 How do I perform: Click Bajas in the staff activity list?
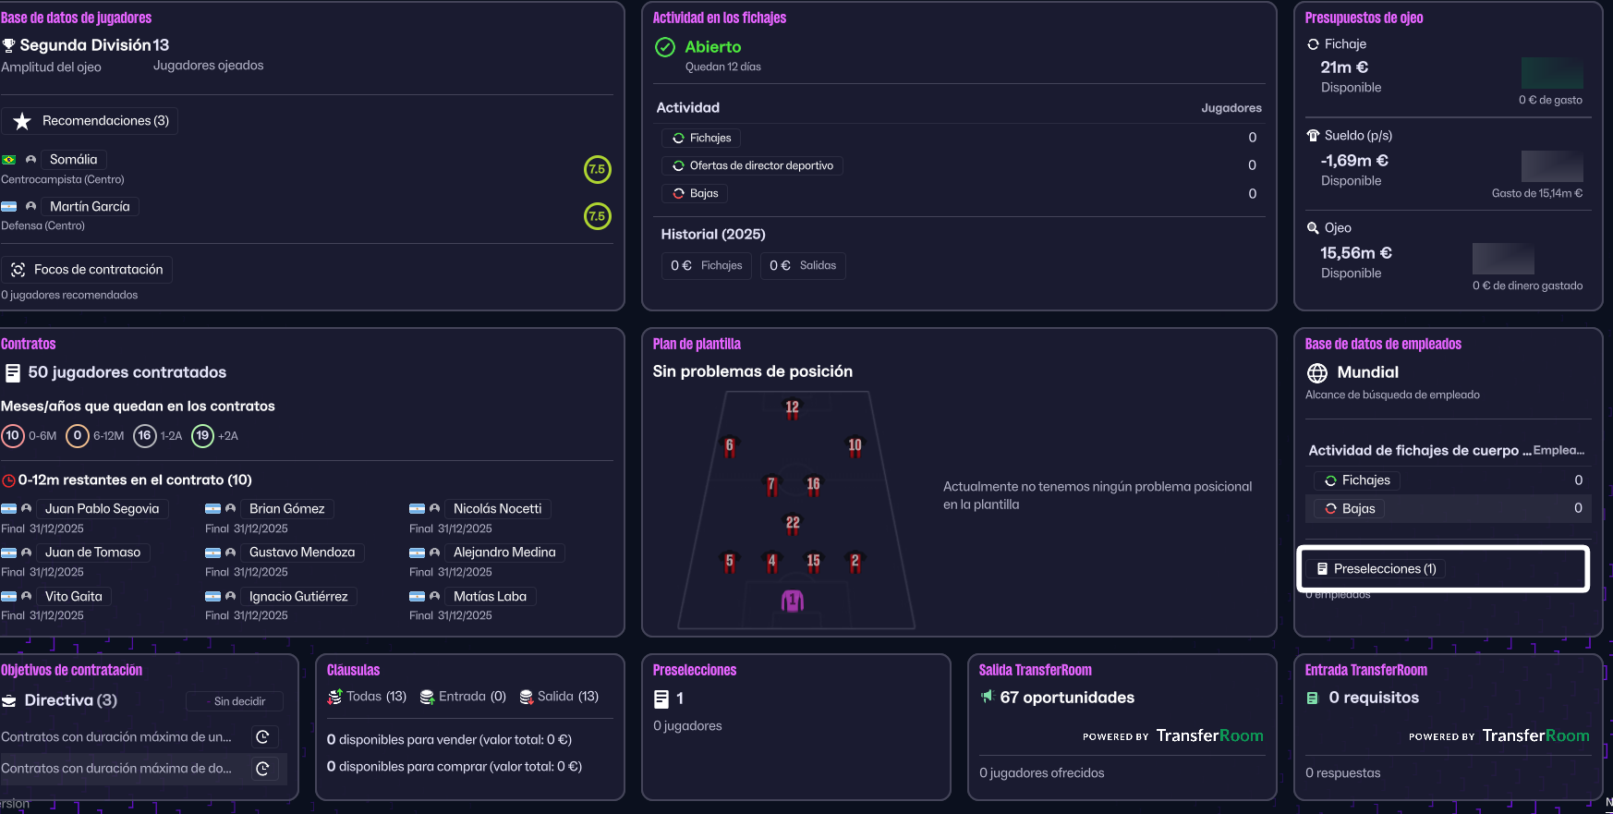coord(1350,509)
